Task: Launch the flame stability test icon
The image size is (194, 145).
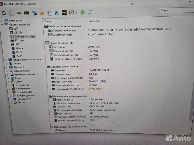Action: pyautogui.click(x=42, y=13)
